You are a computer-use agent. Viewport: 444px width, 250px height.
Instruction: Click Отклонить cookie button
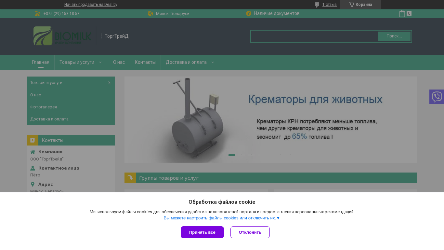click(x=250, y=232)
